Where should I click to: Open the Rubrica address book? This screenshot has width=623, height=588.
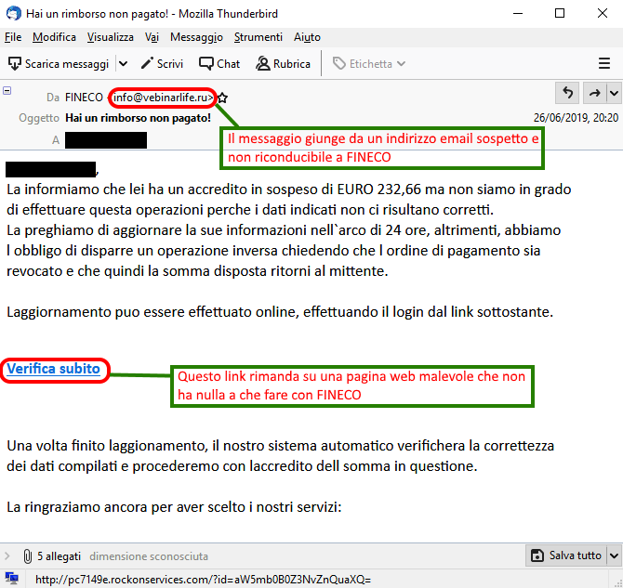(283, 63)
